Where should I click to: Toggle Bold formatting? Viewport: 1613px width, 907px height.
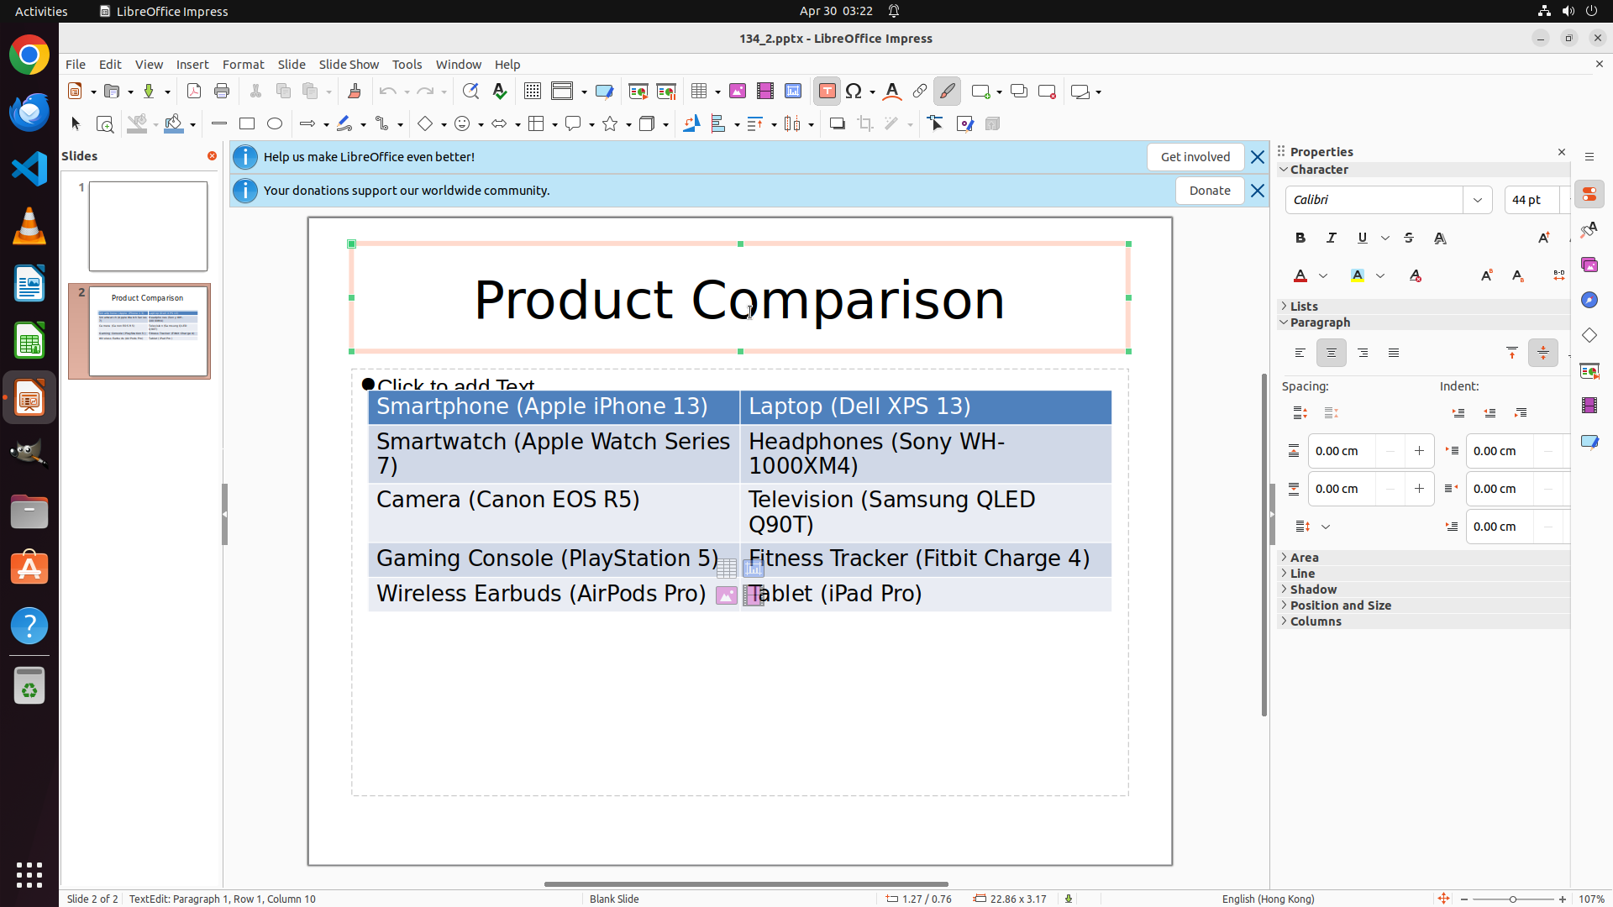[1300, 239]
